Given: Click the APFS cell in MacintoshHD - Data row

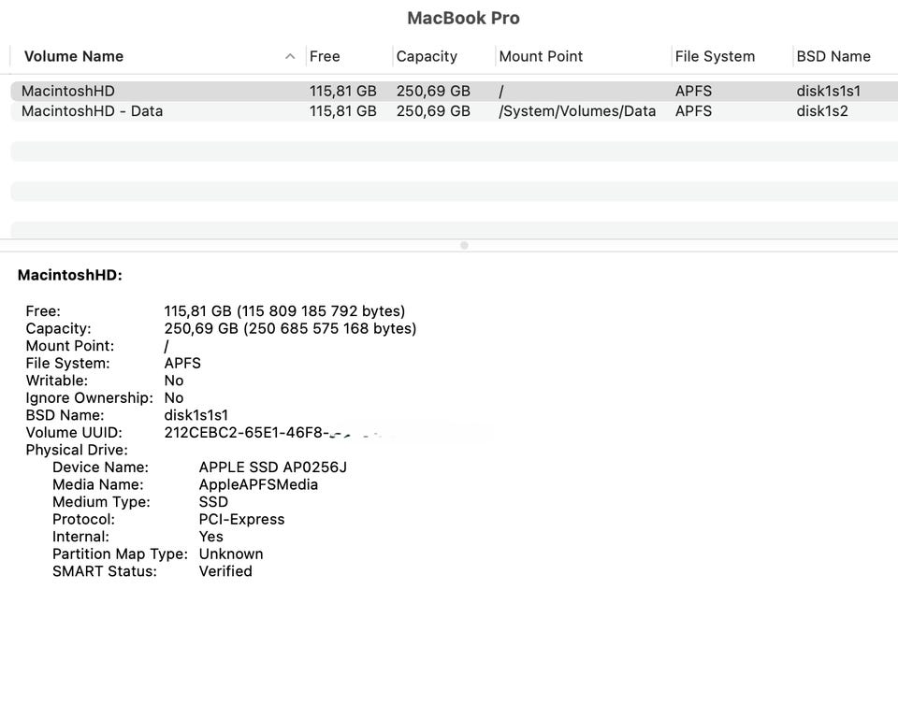Looking at the screenshot, I should pos(693,111).
